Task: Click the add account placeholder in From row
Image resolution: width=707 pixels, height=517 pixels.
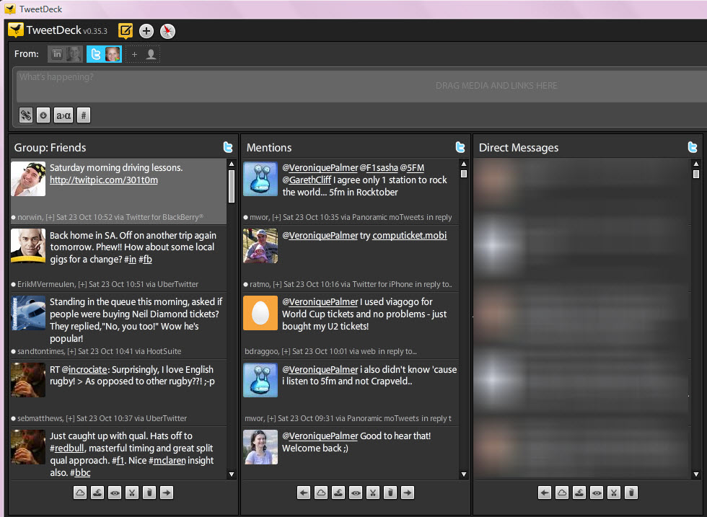Action: tap(143, 54)
